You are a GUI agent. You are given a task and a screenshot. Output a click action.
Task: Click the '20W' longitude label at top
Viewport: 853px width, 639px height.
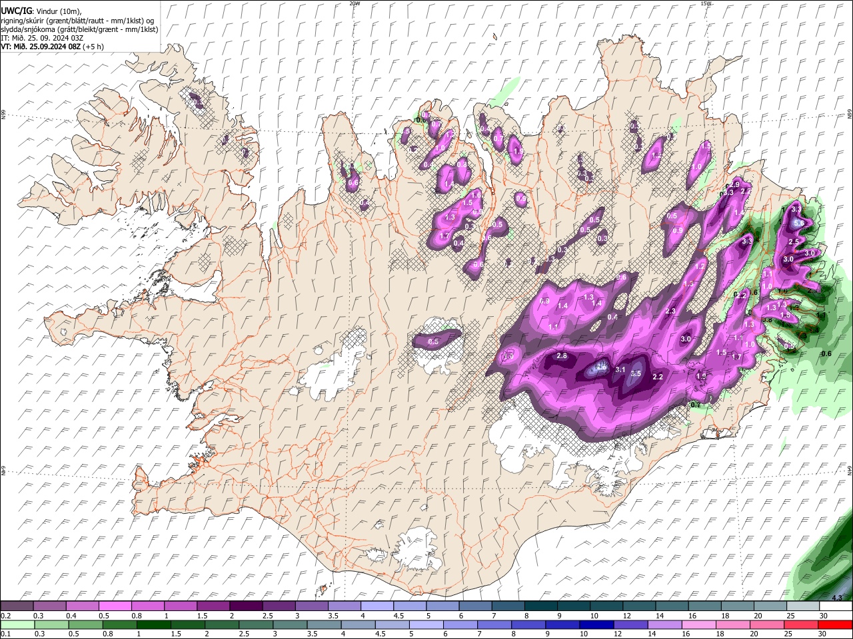pos(355,3)
